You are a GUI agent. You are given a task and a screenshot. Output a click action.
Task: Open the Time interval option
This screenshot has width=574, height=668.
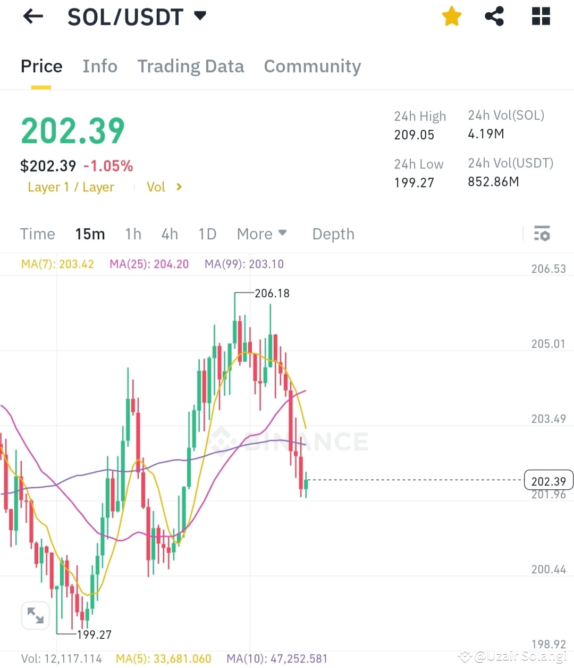coord(37,233)
